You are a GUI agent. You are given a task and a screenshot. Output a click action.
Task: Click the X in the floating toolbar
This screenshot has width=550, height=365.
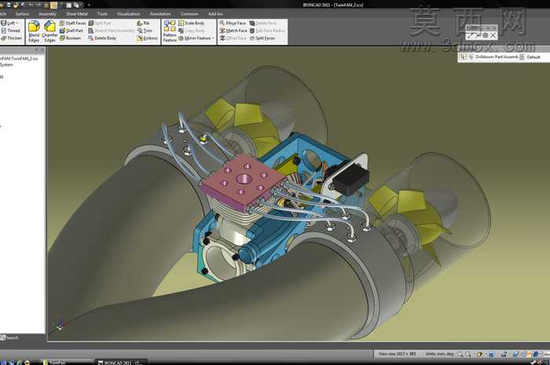pyautogui.click(x=493, y=35)
